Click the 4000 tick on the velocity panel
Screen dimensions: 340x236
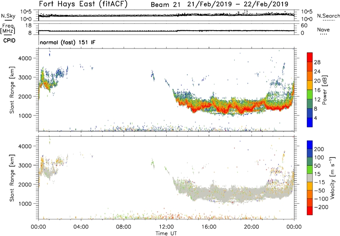[x=25, y=146]
